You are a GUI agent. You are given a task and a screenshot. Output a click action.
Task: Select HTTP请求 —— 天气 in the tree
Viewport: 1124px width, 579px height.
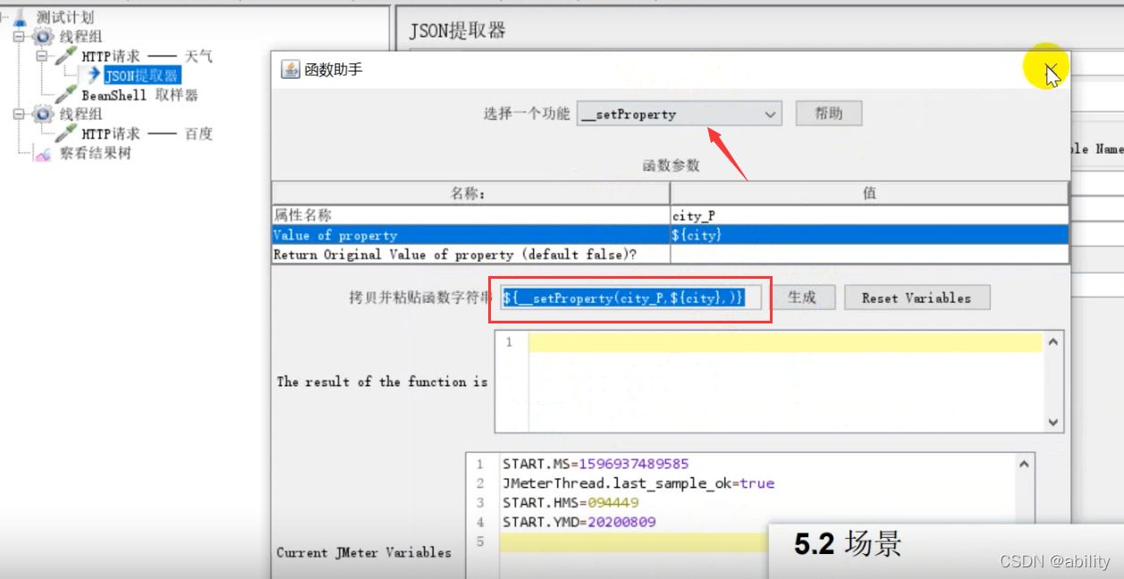[148, 56]
